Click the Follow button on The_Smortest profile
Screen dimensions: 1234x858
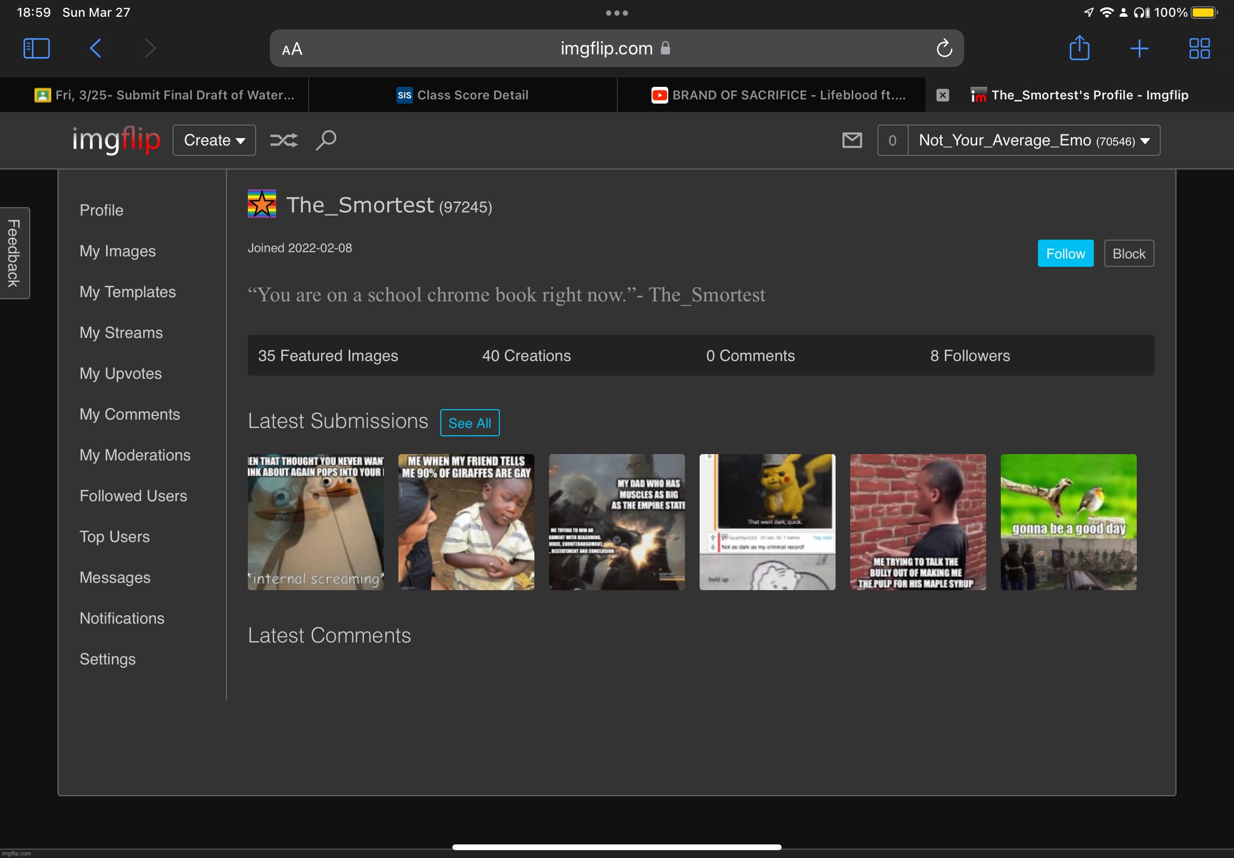(1066, 253)
